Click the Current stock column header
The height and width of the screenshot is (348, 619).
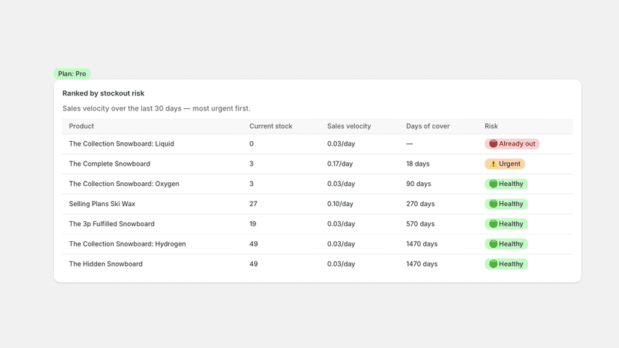tap(271, 126)
